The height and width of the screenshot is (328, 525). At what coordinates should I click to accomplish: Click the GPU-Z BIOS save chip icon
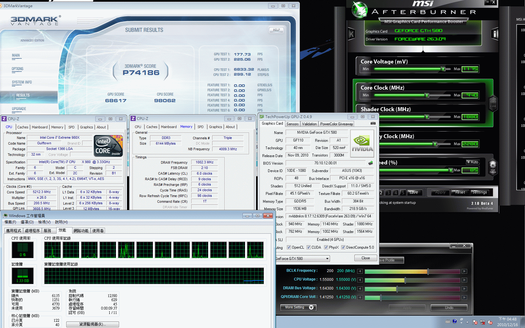(371, 163)
